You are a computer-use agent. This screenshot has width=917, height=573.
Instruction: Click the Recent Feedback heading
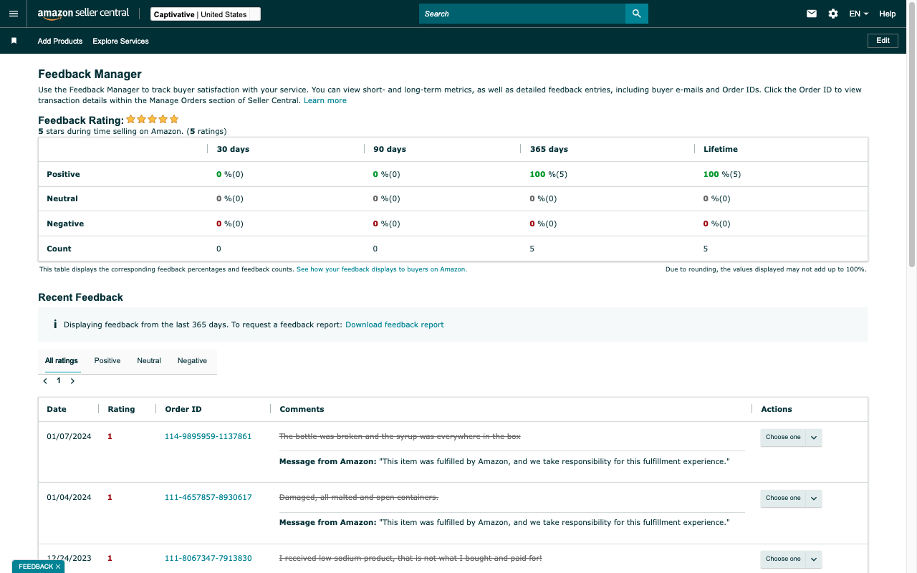tap(80, 297)
